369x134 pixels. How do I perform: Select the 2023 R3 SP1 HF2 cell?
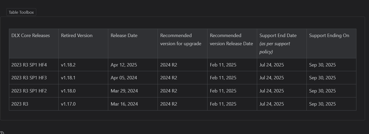point(34,91)
